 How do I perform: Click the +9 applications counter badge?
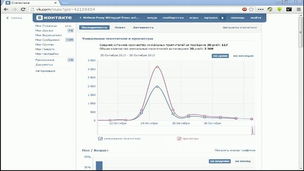coord(71,60)
